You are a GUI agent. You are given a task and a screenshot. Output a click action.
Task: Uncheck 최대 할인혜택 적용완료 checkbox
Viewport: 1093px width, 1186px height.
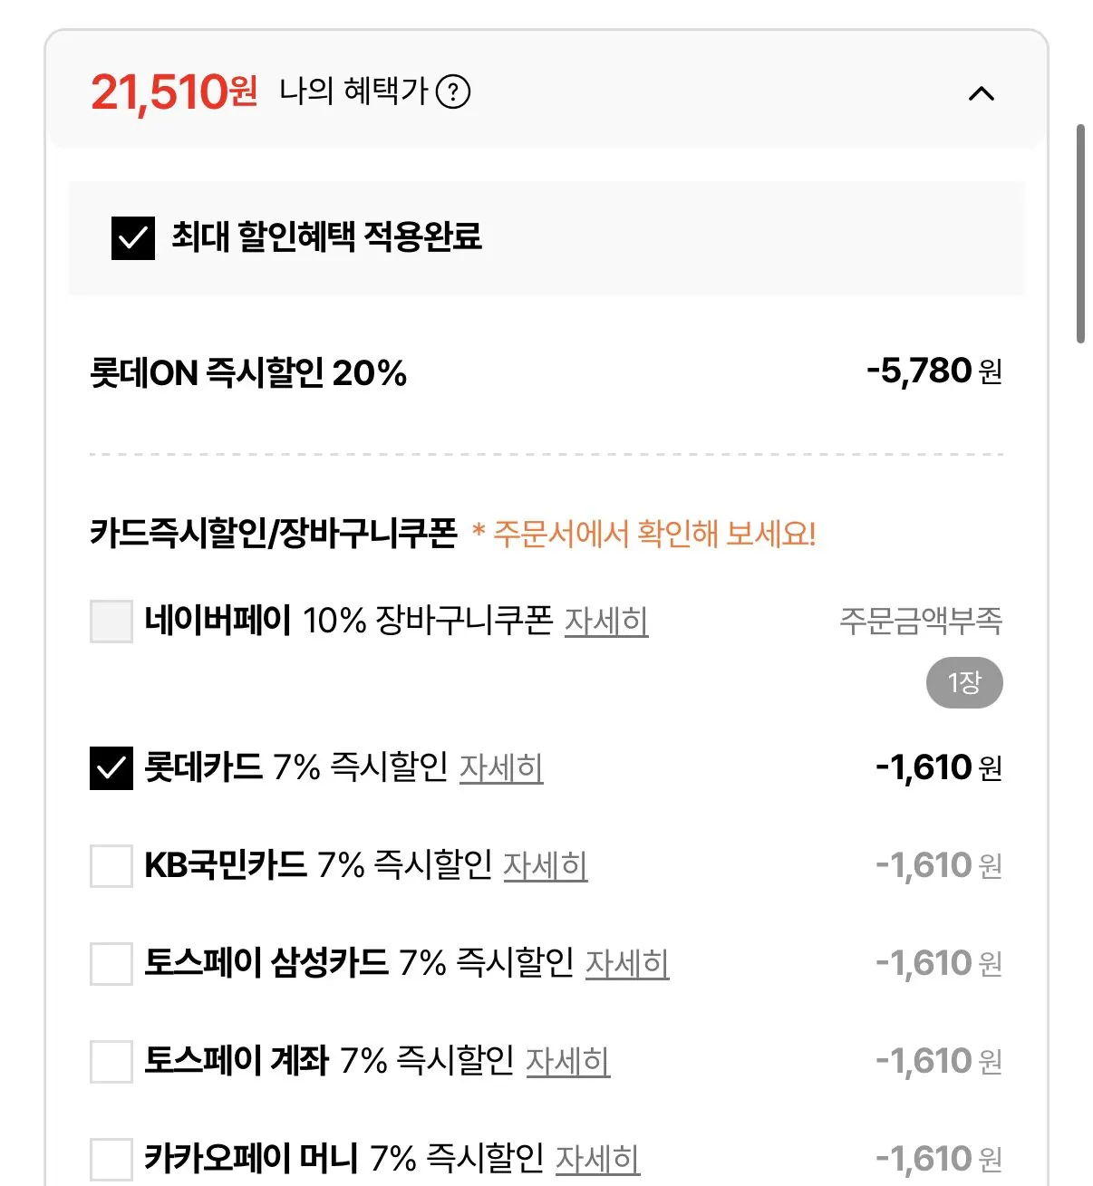point(133,237)
